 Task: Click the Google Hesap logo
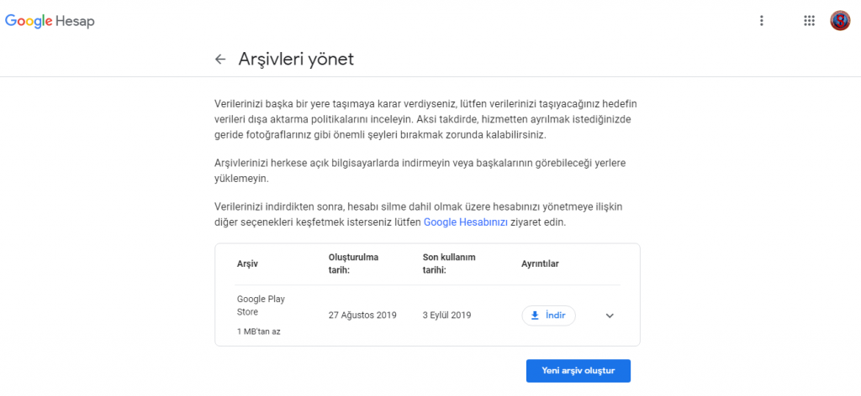tap(50, 21)
